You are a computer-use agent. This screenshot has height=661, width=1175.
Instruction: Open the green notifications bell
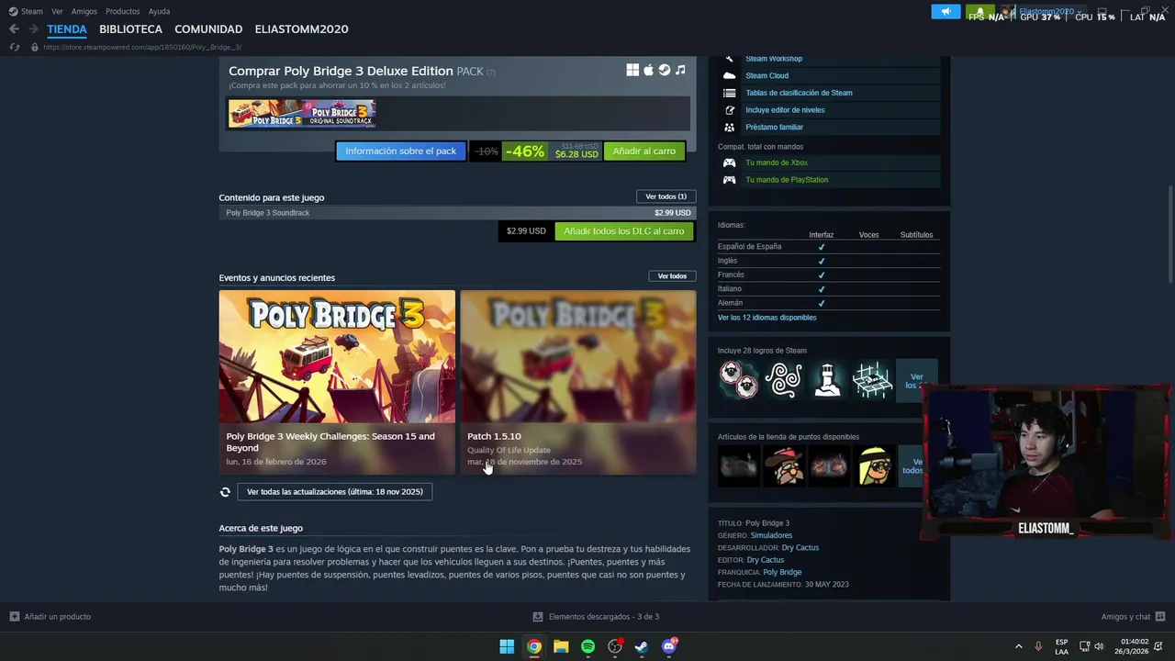[x=979, y=12]
